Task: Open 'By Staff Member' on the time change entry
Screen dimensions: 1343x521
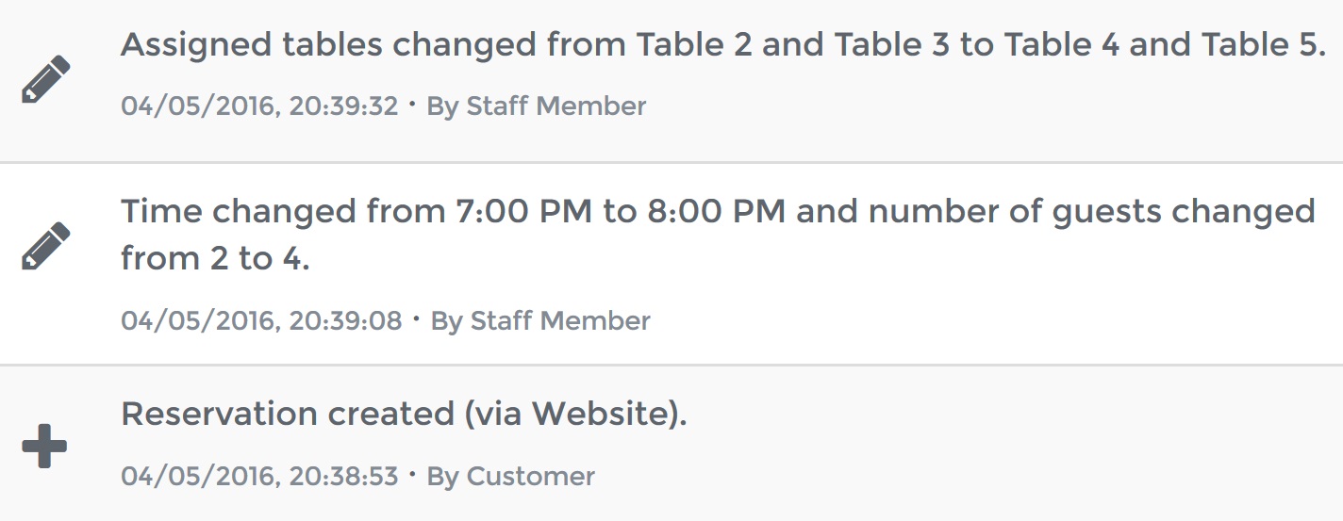Action: point(540,321)
